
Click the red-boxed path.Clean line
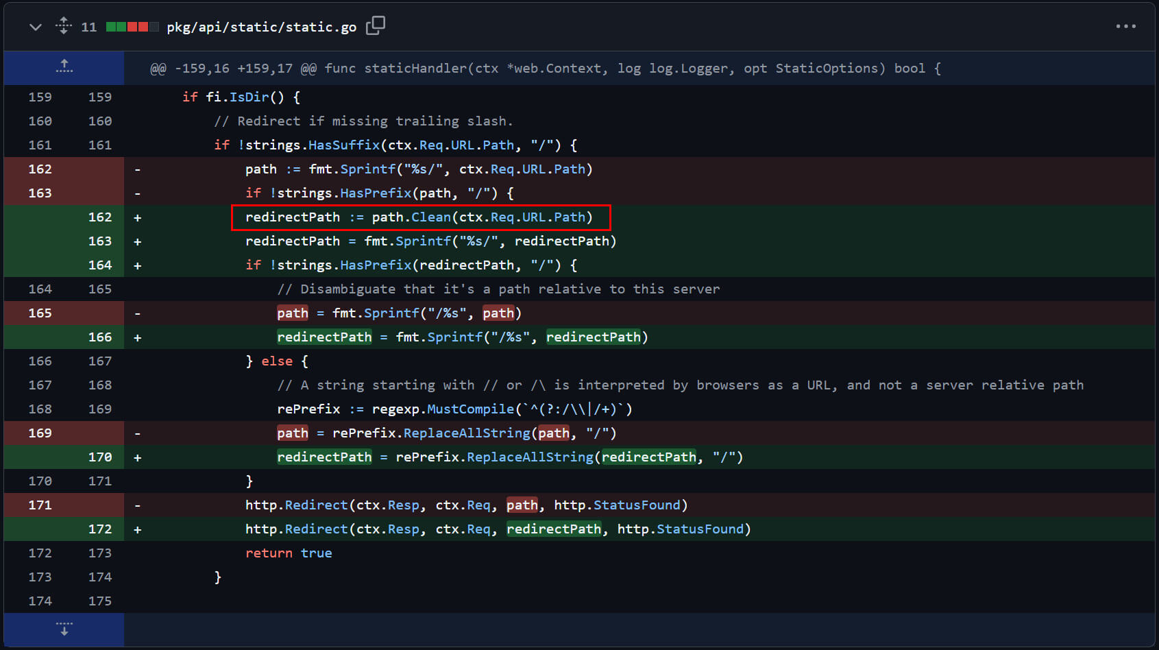419,217
